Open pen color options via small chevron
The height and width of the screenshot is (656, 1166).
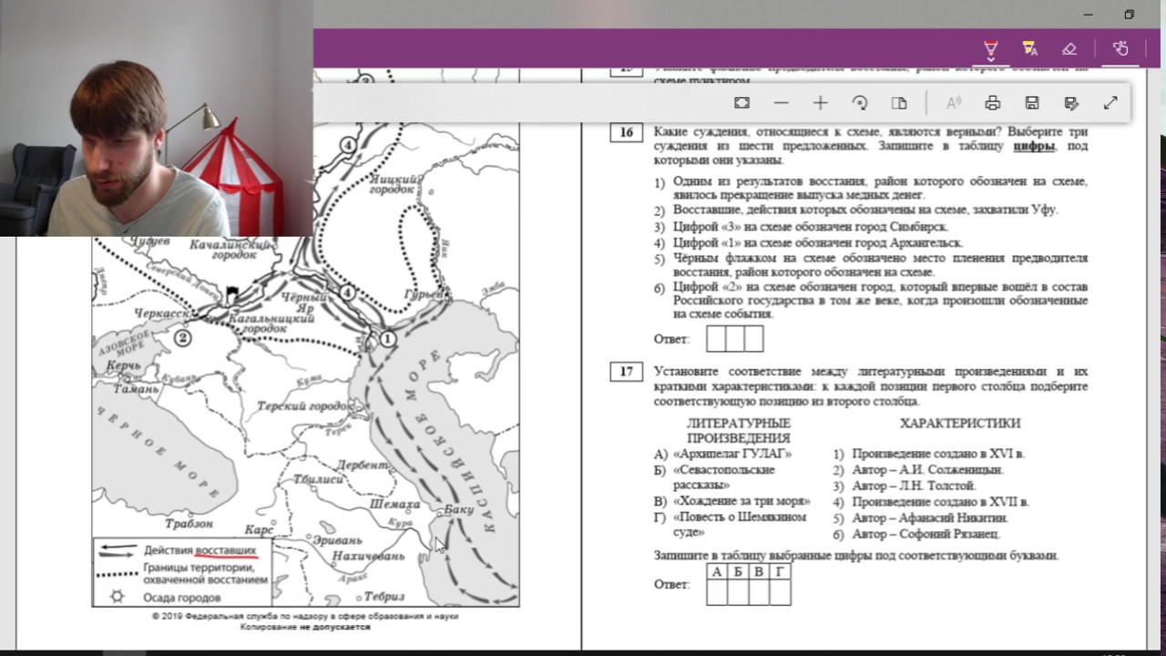990,60
